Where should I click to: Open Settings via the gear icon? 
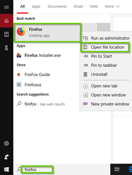(x=7, y=143)
